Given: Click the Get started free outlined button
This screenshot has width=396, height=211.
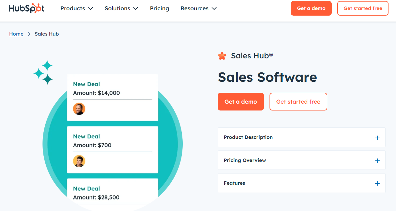Looking at the screenshot, I should 298,101.
